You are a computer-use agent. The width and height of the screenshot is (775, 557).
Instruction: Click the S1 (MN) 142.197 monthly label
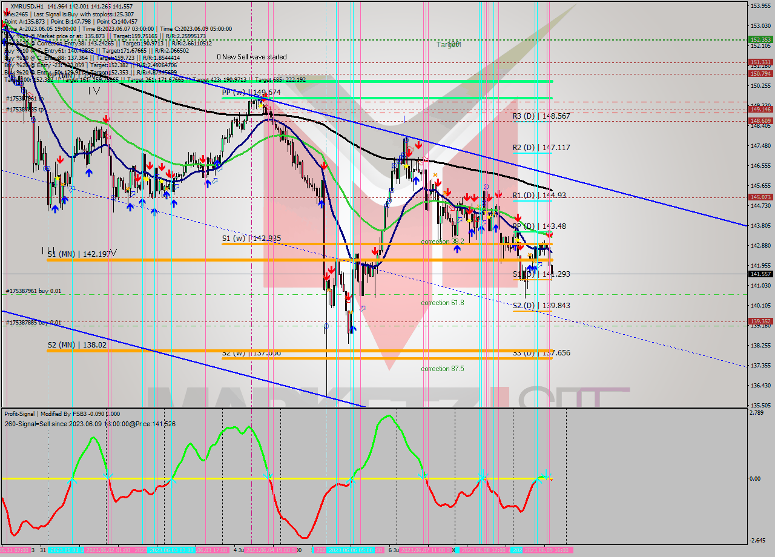[x=79, y=254]
